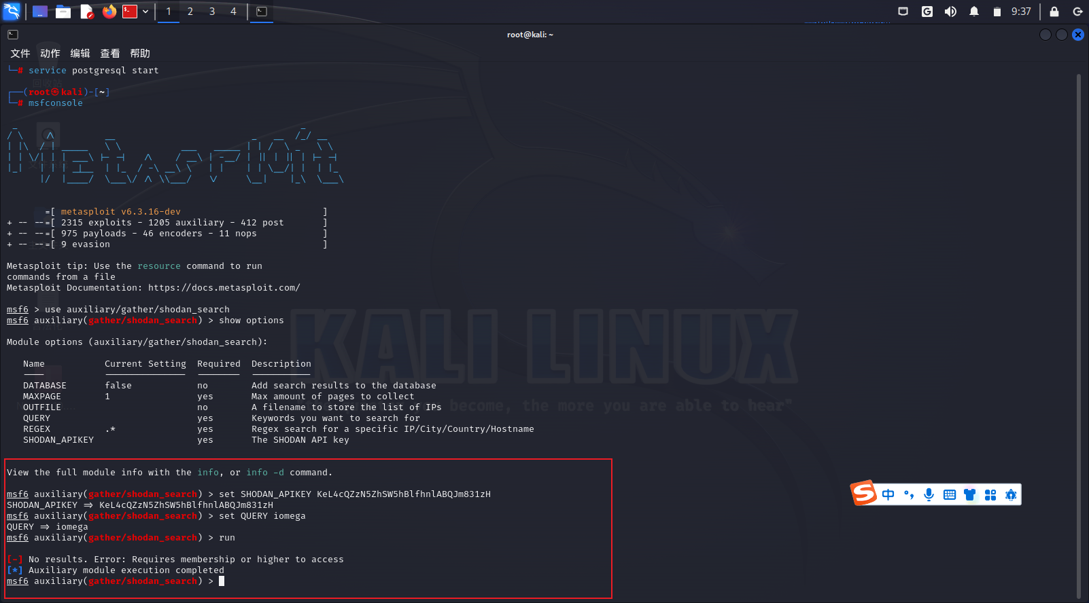Toggle Sogou punctuation mode icon
Image resolution: width=1089 pixels, height=603 pixels.
(x=909, y=495)
